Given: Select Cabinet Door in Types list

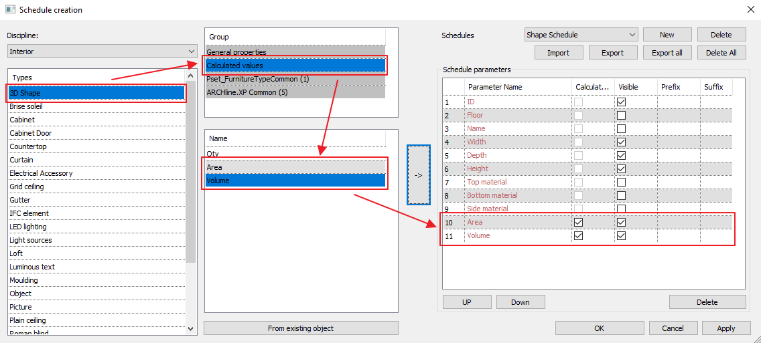Looking at the screenshot, I should 31,133.
